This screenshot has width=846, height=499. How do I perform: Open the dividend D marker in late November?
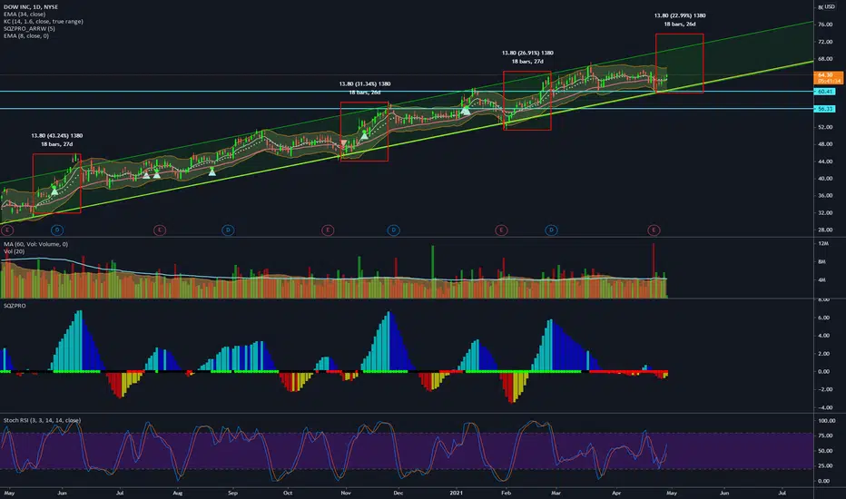point(393,230)
